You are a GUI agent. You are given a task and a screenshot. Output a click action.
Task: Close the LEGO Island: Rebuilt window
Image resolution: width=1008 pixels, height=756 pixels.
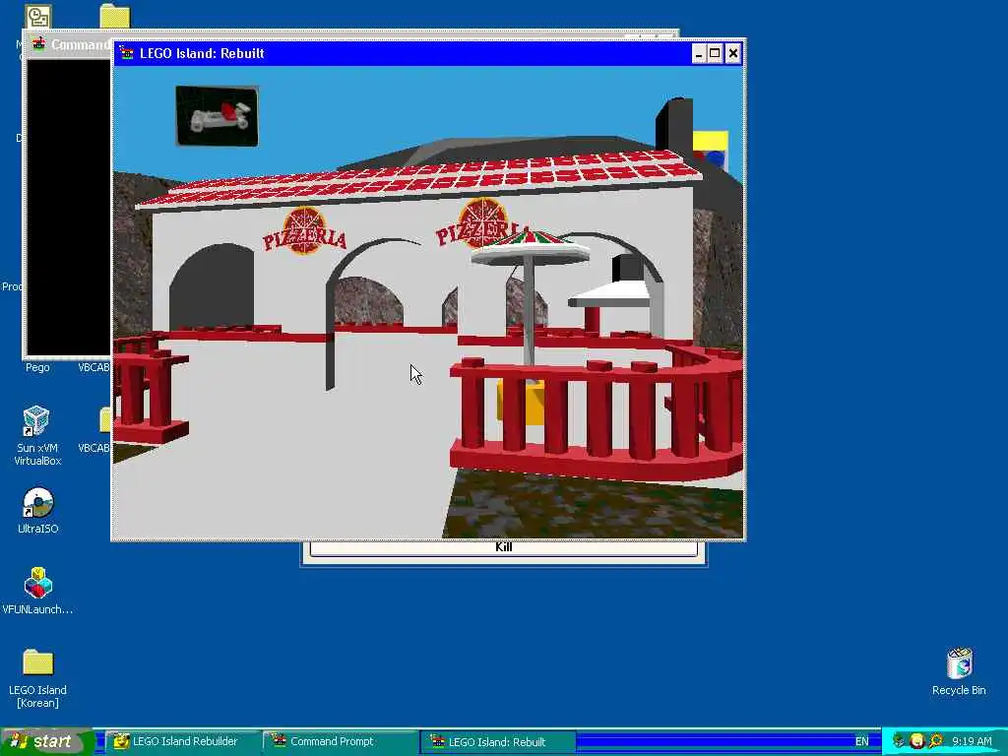pyautogui.click(x=732, y=53)
